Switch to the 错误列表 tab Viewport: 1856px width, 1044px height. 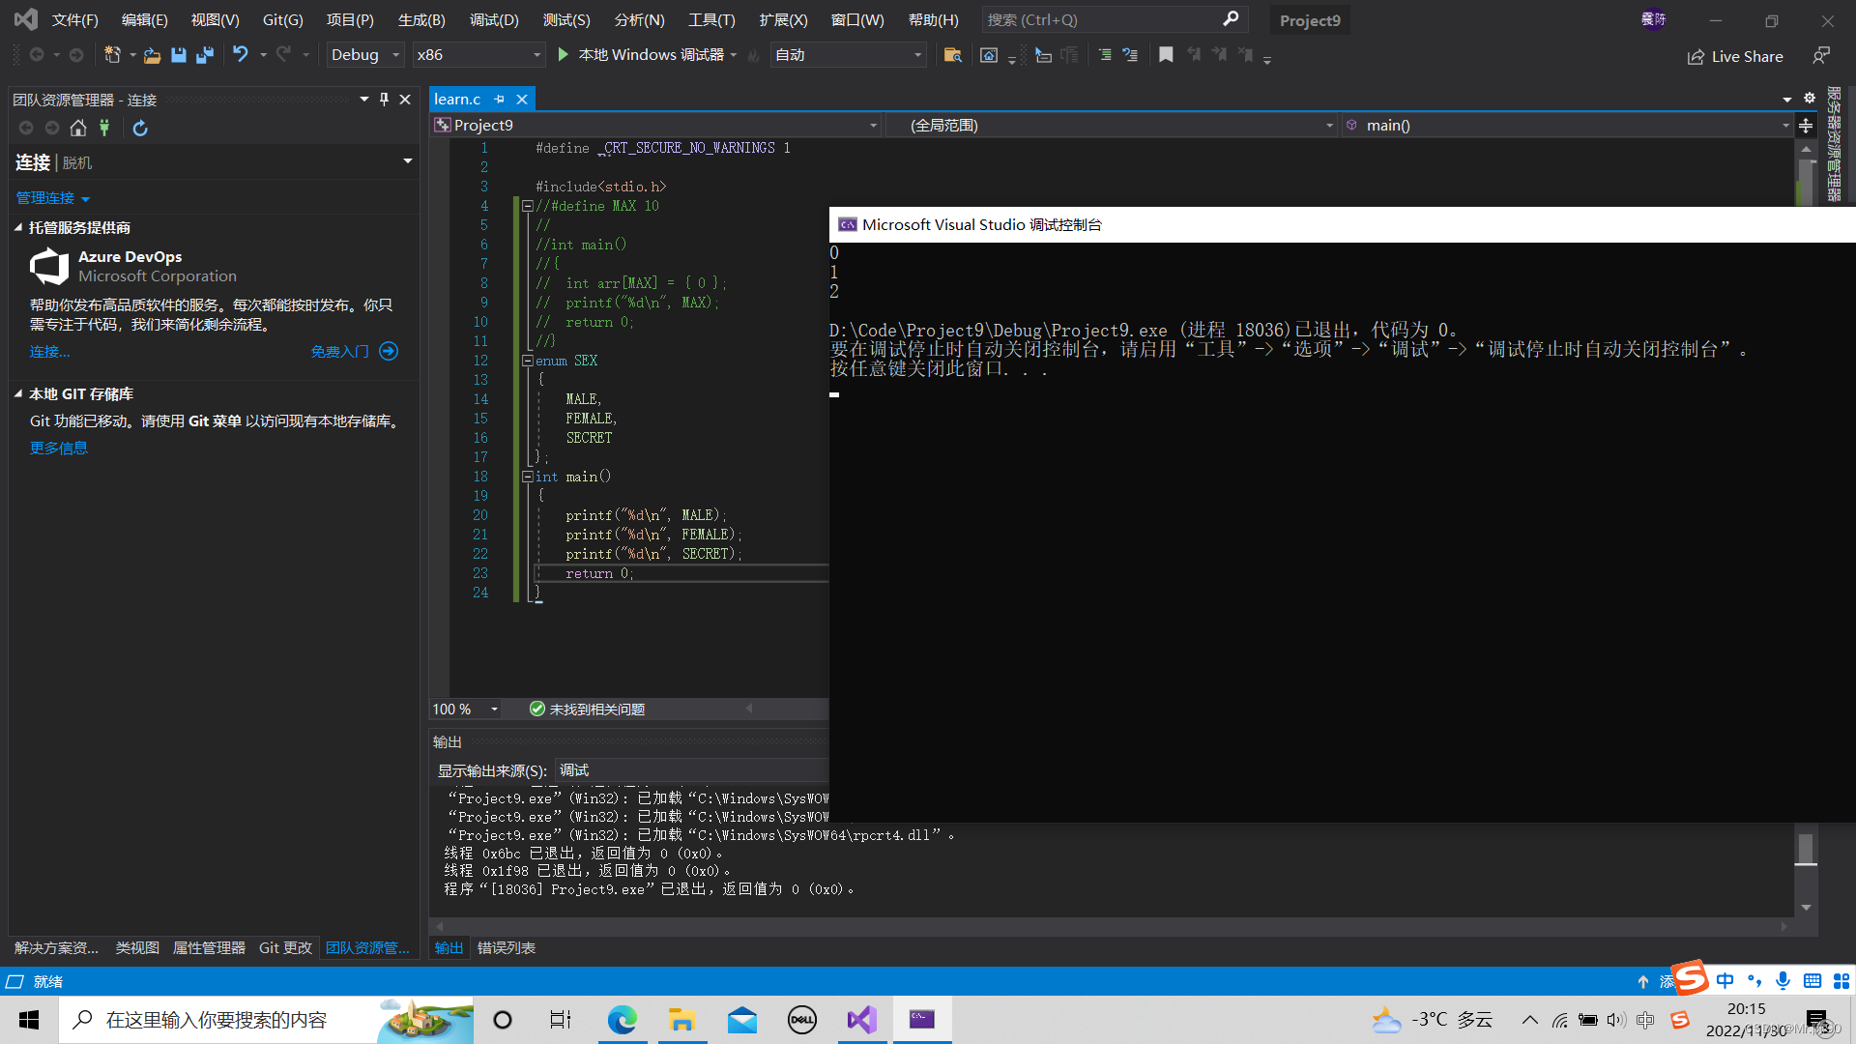(506, 947)
